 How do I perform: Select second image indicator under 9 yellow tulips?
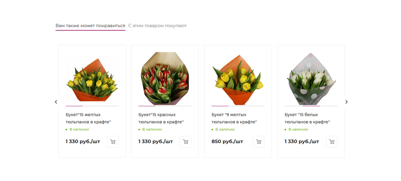tap(238, 106)
